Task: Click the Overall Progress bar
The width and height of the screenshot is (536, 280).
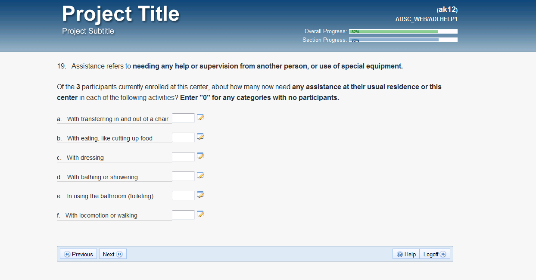Action: pos(403,31)
